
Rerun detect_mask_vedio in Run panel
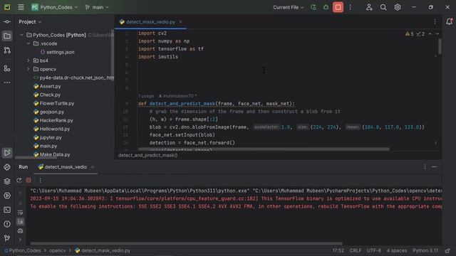19,180
